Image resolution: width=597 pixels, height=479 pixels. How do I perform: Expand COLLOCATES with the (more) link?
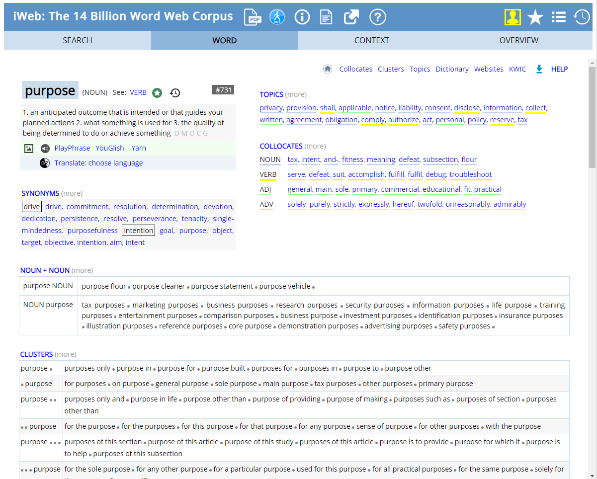315,146
